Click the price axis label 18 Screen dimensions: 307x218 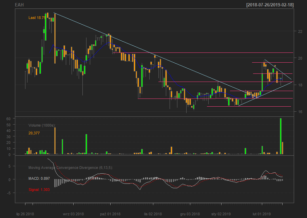click(x=300, y=85)
